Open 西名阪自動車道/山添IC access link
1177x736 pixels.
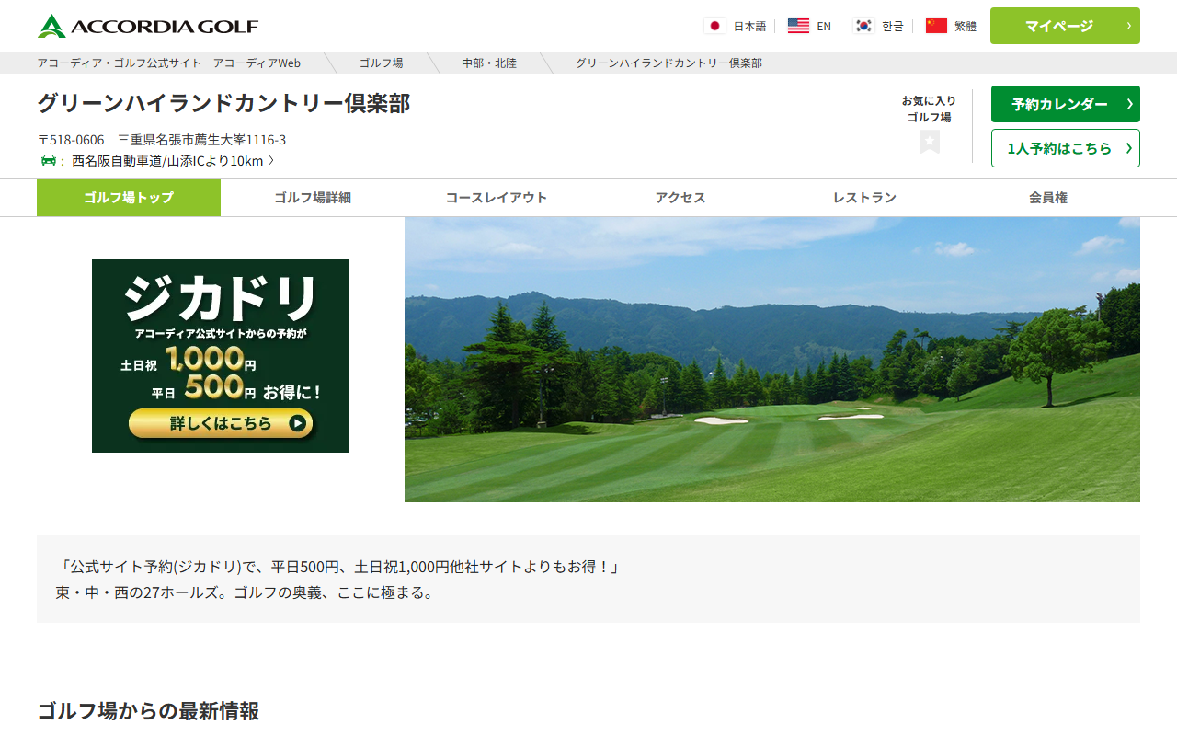coord(173,161)
